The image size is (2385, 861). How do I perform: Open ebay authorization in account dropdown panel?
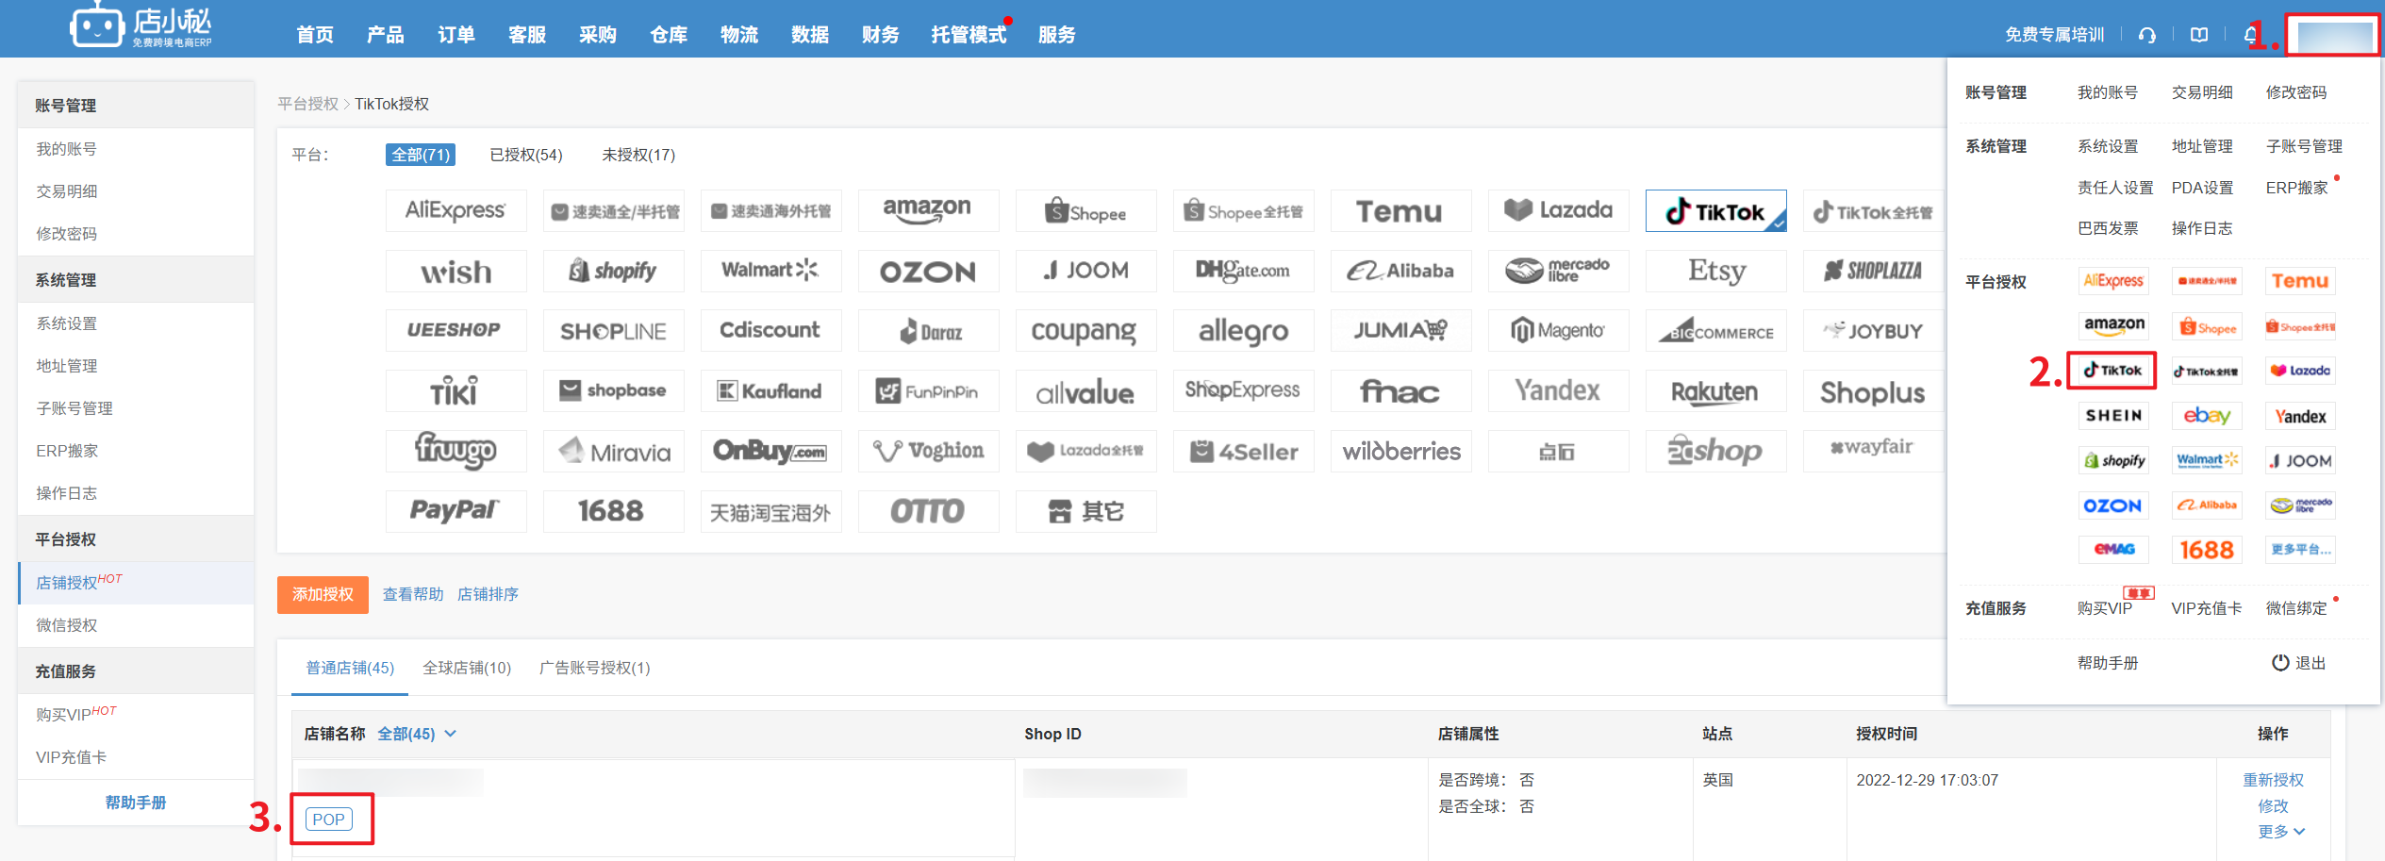pos(2207,416)
